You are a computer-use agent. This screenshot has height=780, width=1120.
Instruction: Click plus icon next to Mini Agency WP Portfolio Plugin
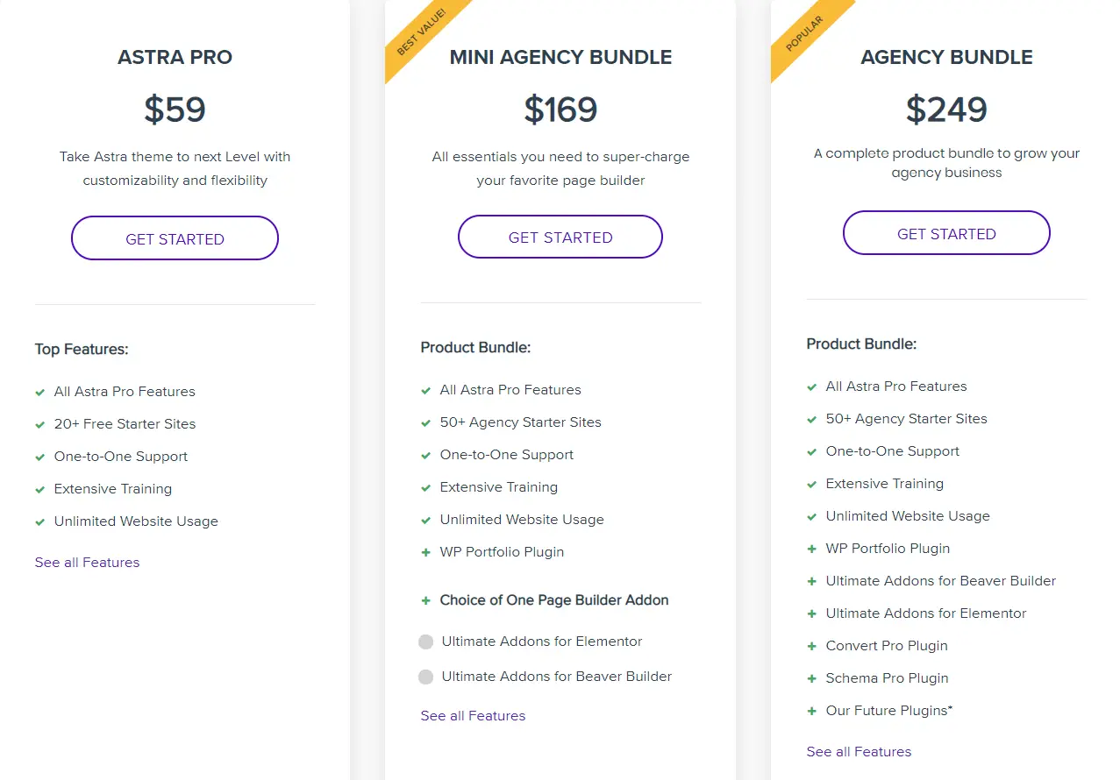(426, 552)
